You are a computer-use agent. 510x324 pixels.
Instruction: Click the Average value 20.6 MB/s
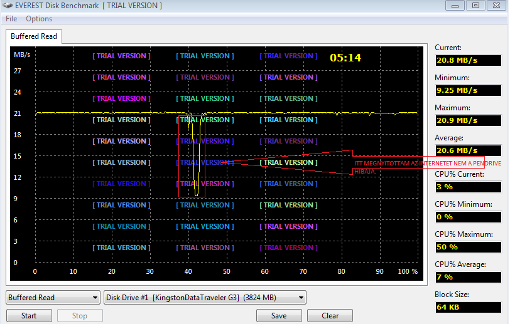pos(469,150)
